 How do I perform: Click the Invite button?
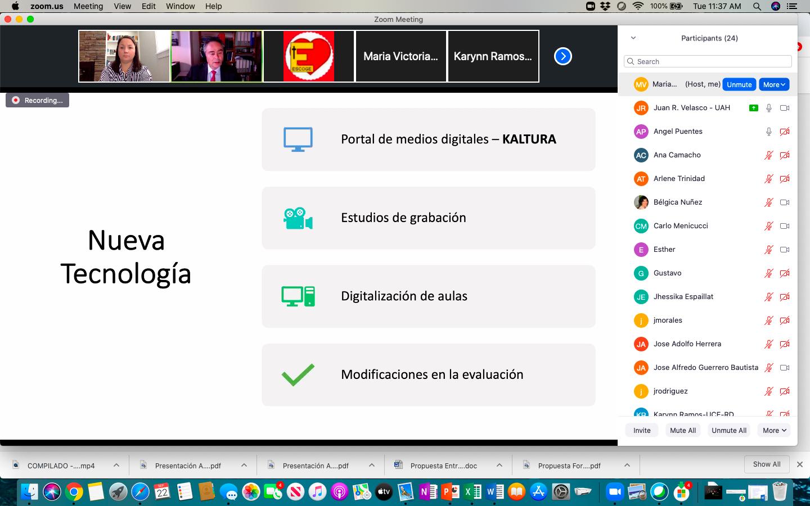tap(642, 430)
